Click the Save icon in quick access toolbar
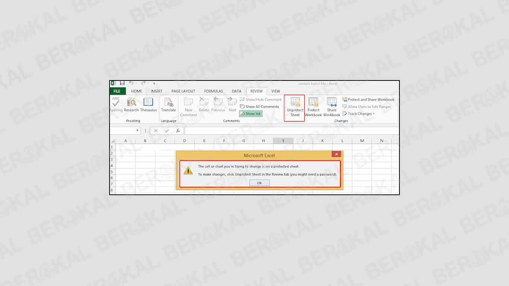 [122, 83]
